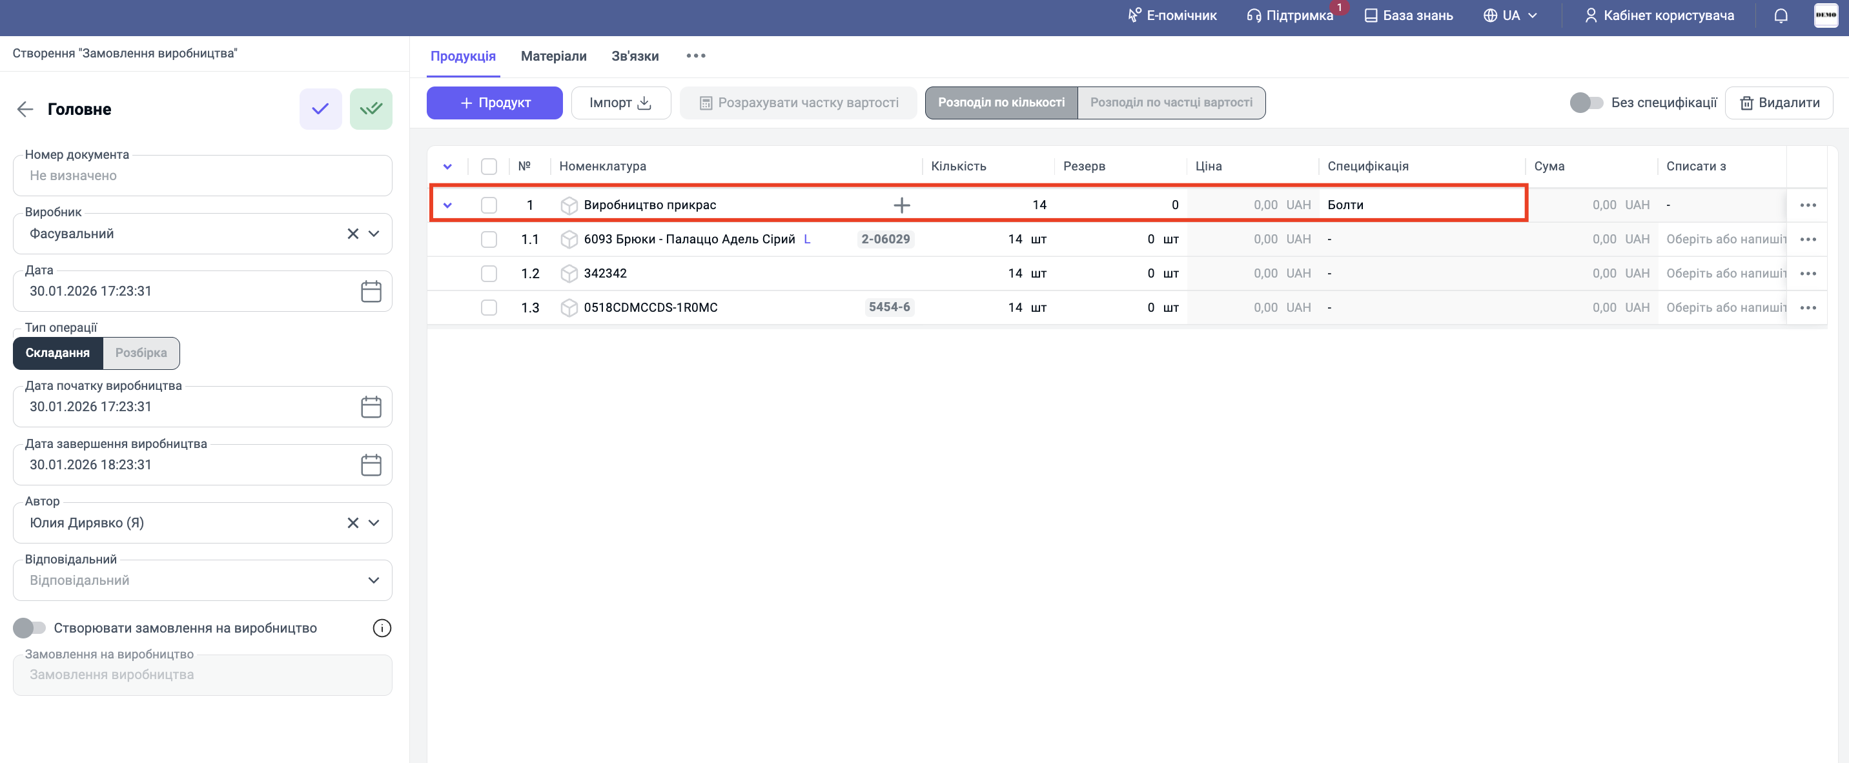Screen dimensions: 1849x763
Task: Open calendar for Дата початку виробництва
Action: tap(371, 407)
